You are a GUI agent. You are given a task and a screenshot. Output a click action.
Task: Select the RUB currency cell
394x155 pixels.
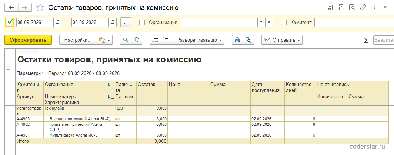pyautogui.click(x=125, y=111)
